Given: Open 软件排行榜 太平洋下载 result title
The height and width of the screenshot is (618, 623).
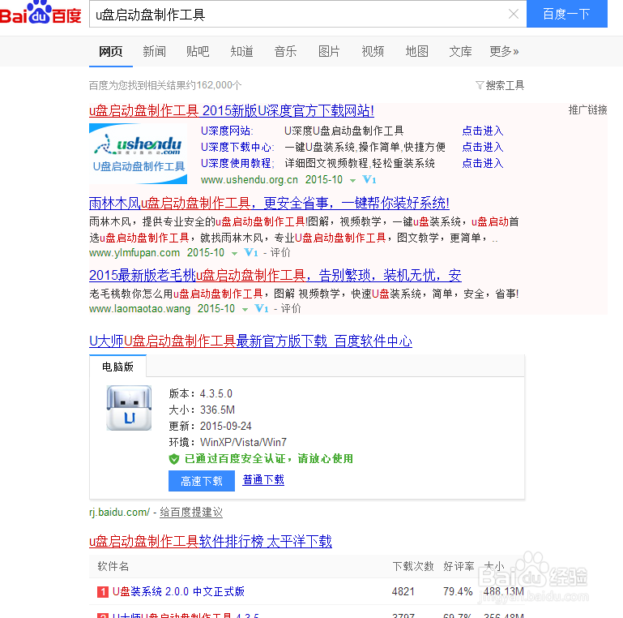Looking at the screenshot, I should (210, 542).
